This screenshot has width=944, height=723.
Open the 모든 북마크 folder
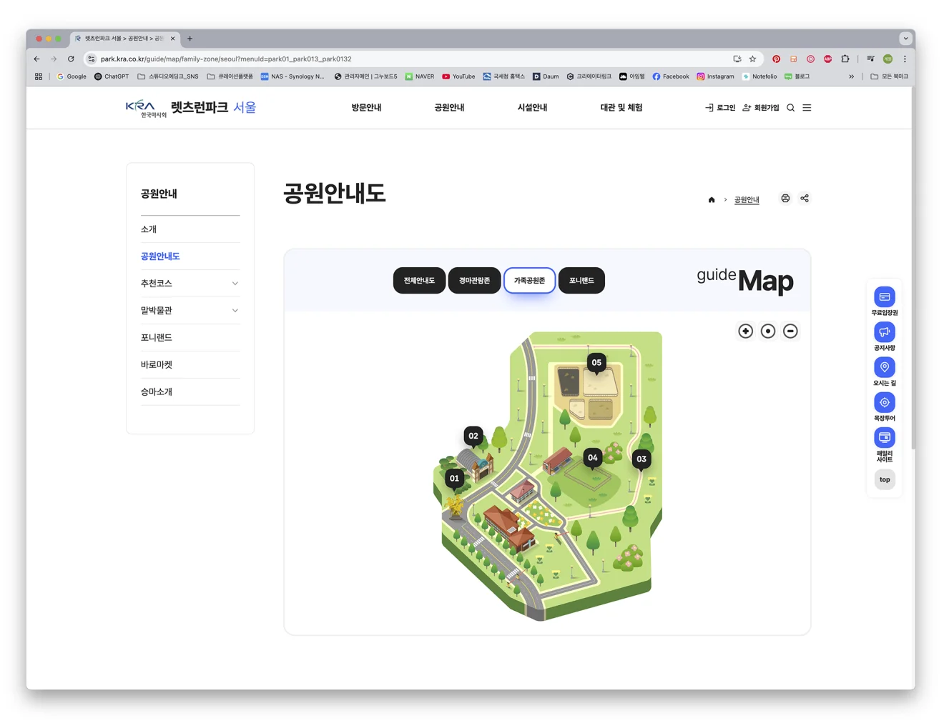point(890,76)
